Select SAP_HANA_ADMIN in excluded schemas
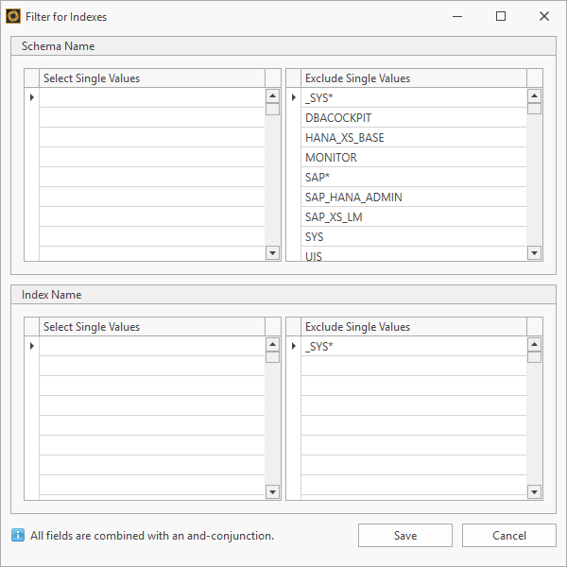 coord(412,198)
